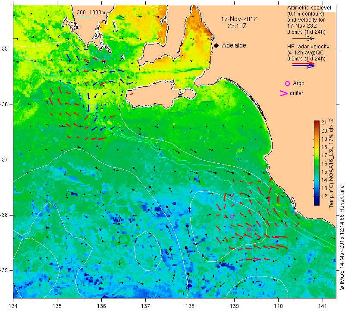345x311 pixels.
Task: Click the magenta drifter symbol in legend
Action: tap(284, 93)
